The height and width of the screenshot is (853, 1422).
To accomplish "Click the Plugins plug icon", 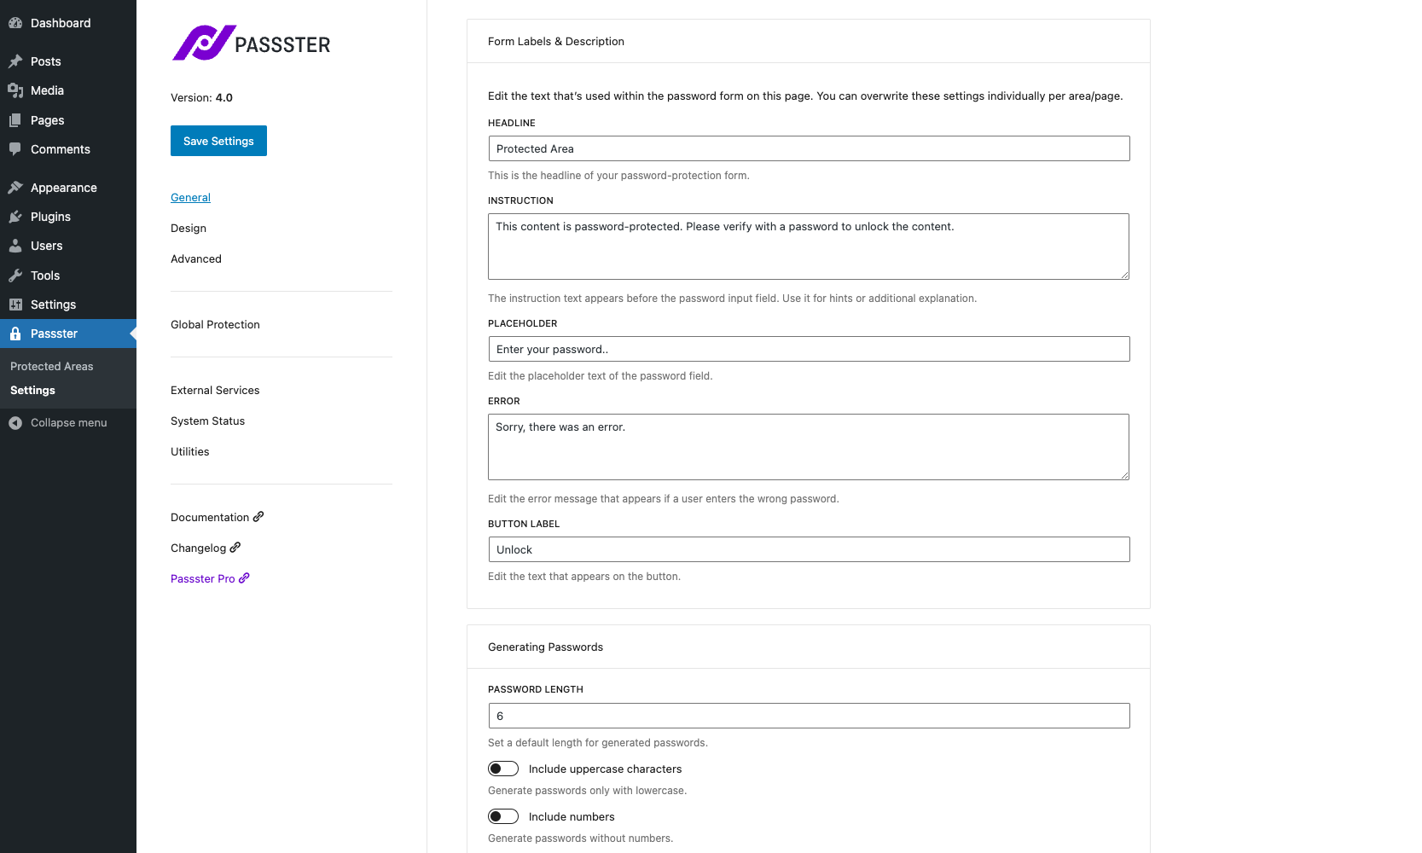I will tap(15, 217).
